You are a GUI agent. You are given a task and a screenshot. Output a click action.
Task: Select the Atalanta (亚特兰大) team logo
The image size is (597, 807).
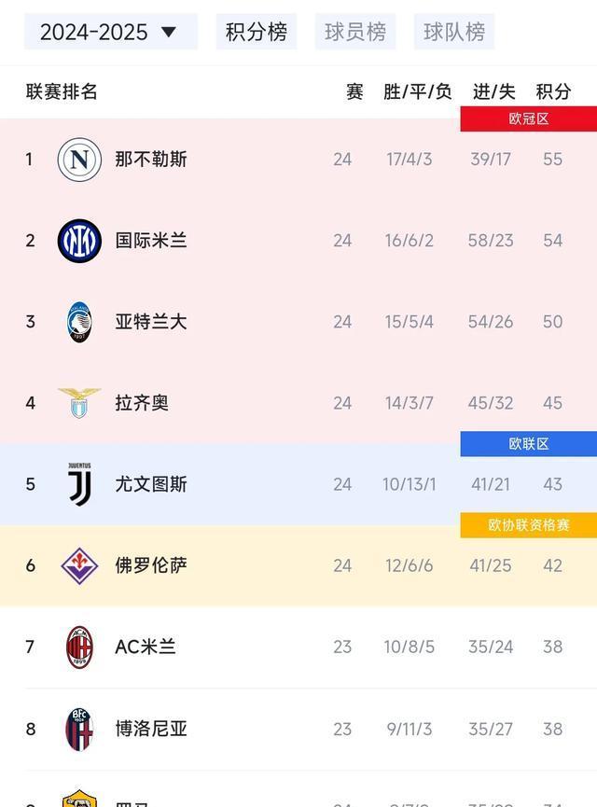[78, 321]
